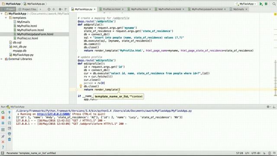Pin the Run tab
This screenshot has height=156, width=277.
3,136
